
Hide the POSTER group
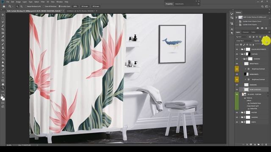coord(237,113)
